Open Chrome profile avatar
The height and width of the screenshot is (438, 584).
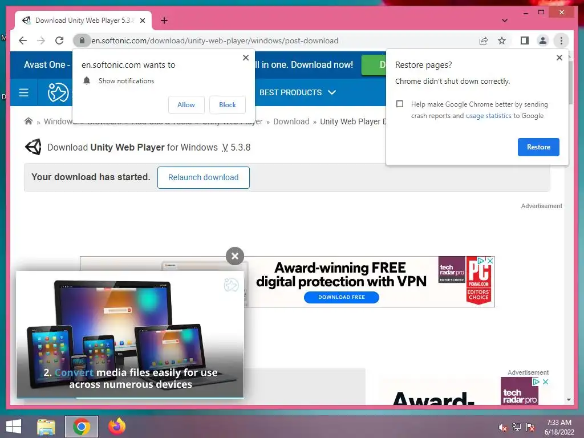click(x=543, y=40)
